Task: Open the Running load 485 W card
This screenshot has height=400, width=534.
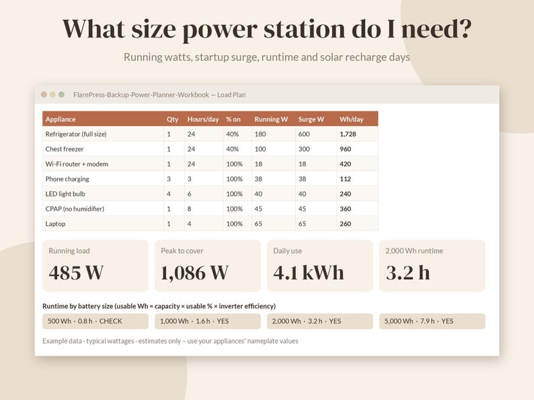Action: click(96, 266)
